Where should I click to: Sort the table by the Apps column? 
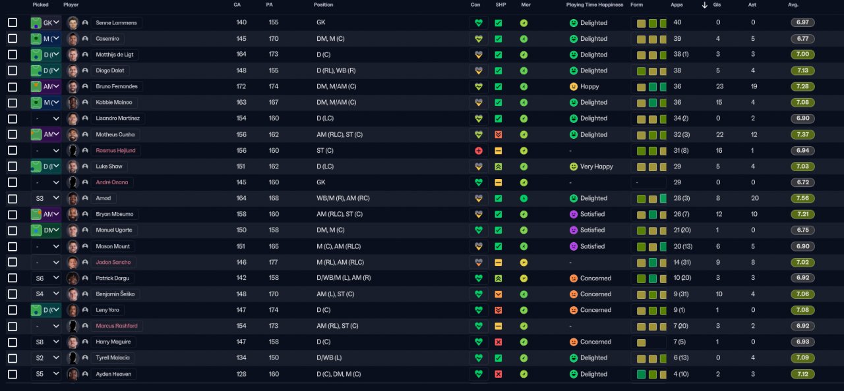[x=677, y=5]
